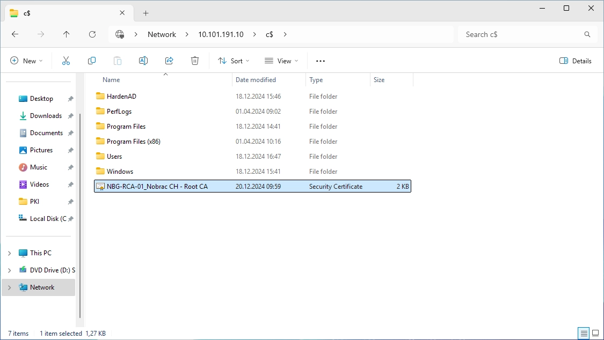Open the See more ellipsis menu
The width and height of the screenshot is (604, 340).
pos(321,61)
